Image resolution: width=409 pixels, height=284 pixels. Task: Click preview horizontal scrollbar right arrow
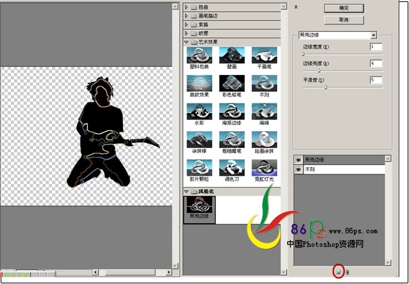[169, 273]
